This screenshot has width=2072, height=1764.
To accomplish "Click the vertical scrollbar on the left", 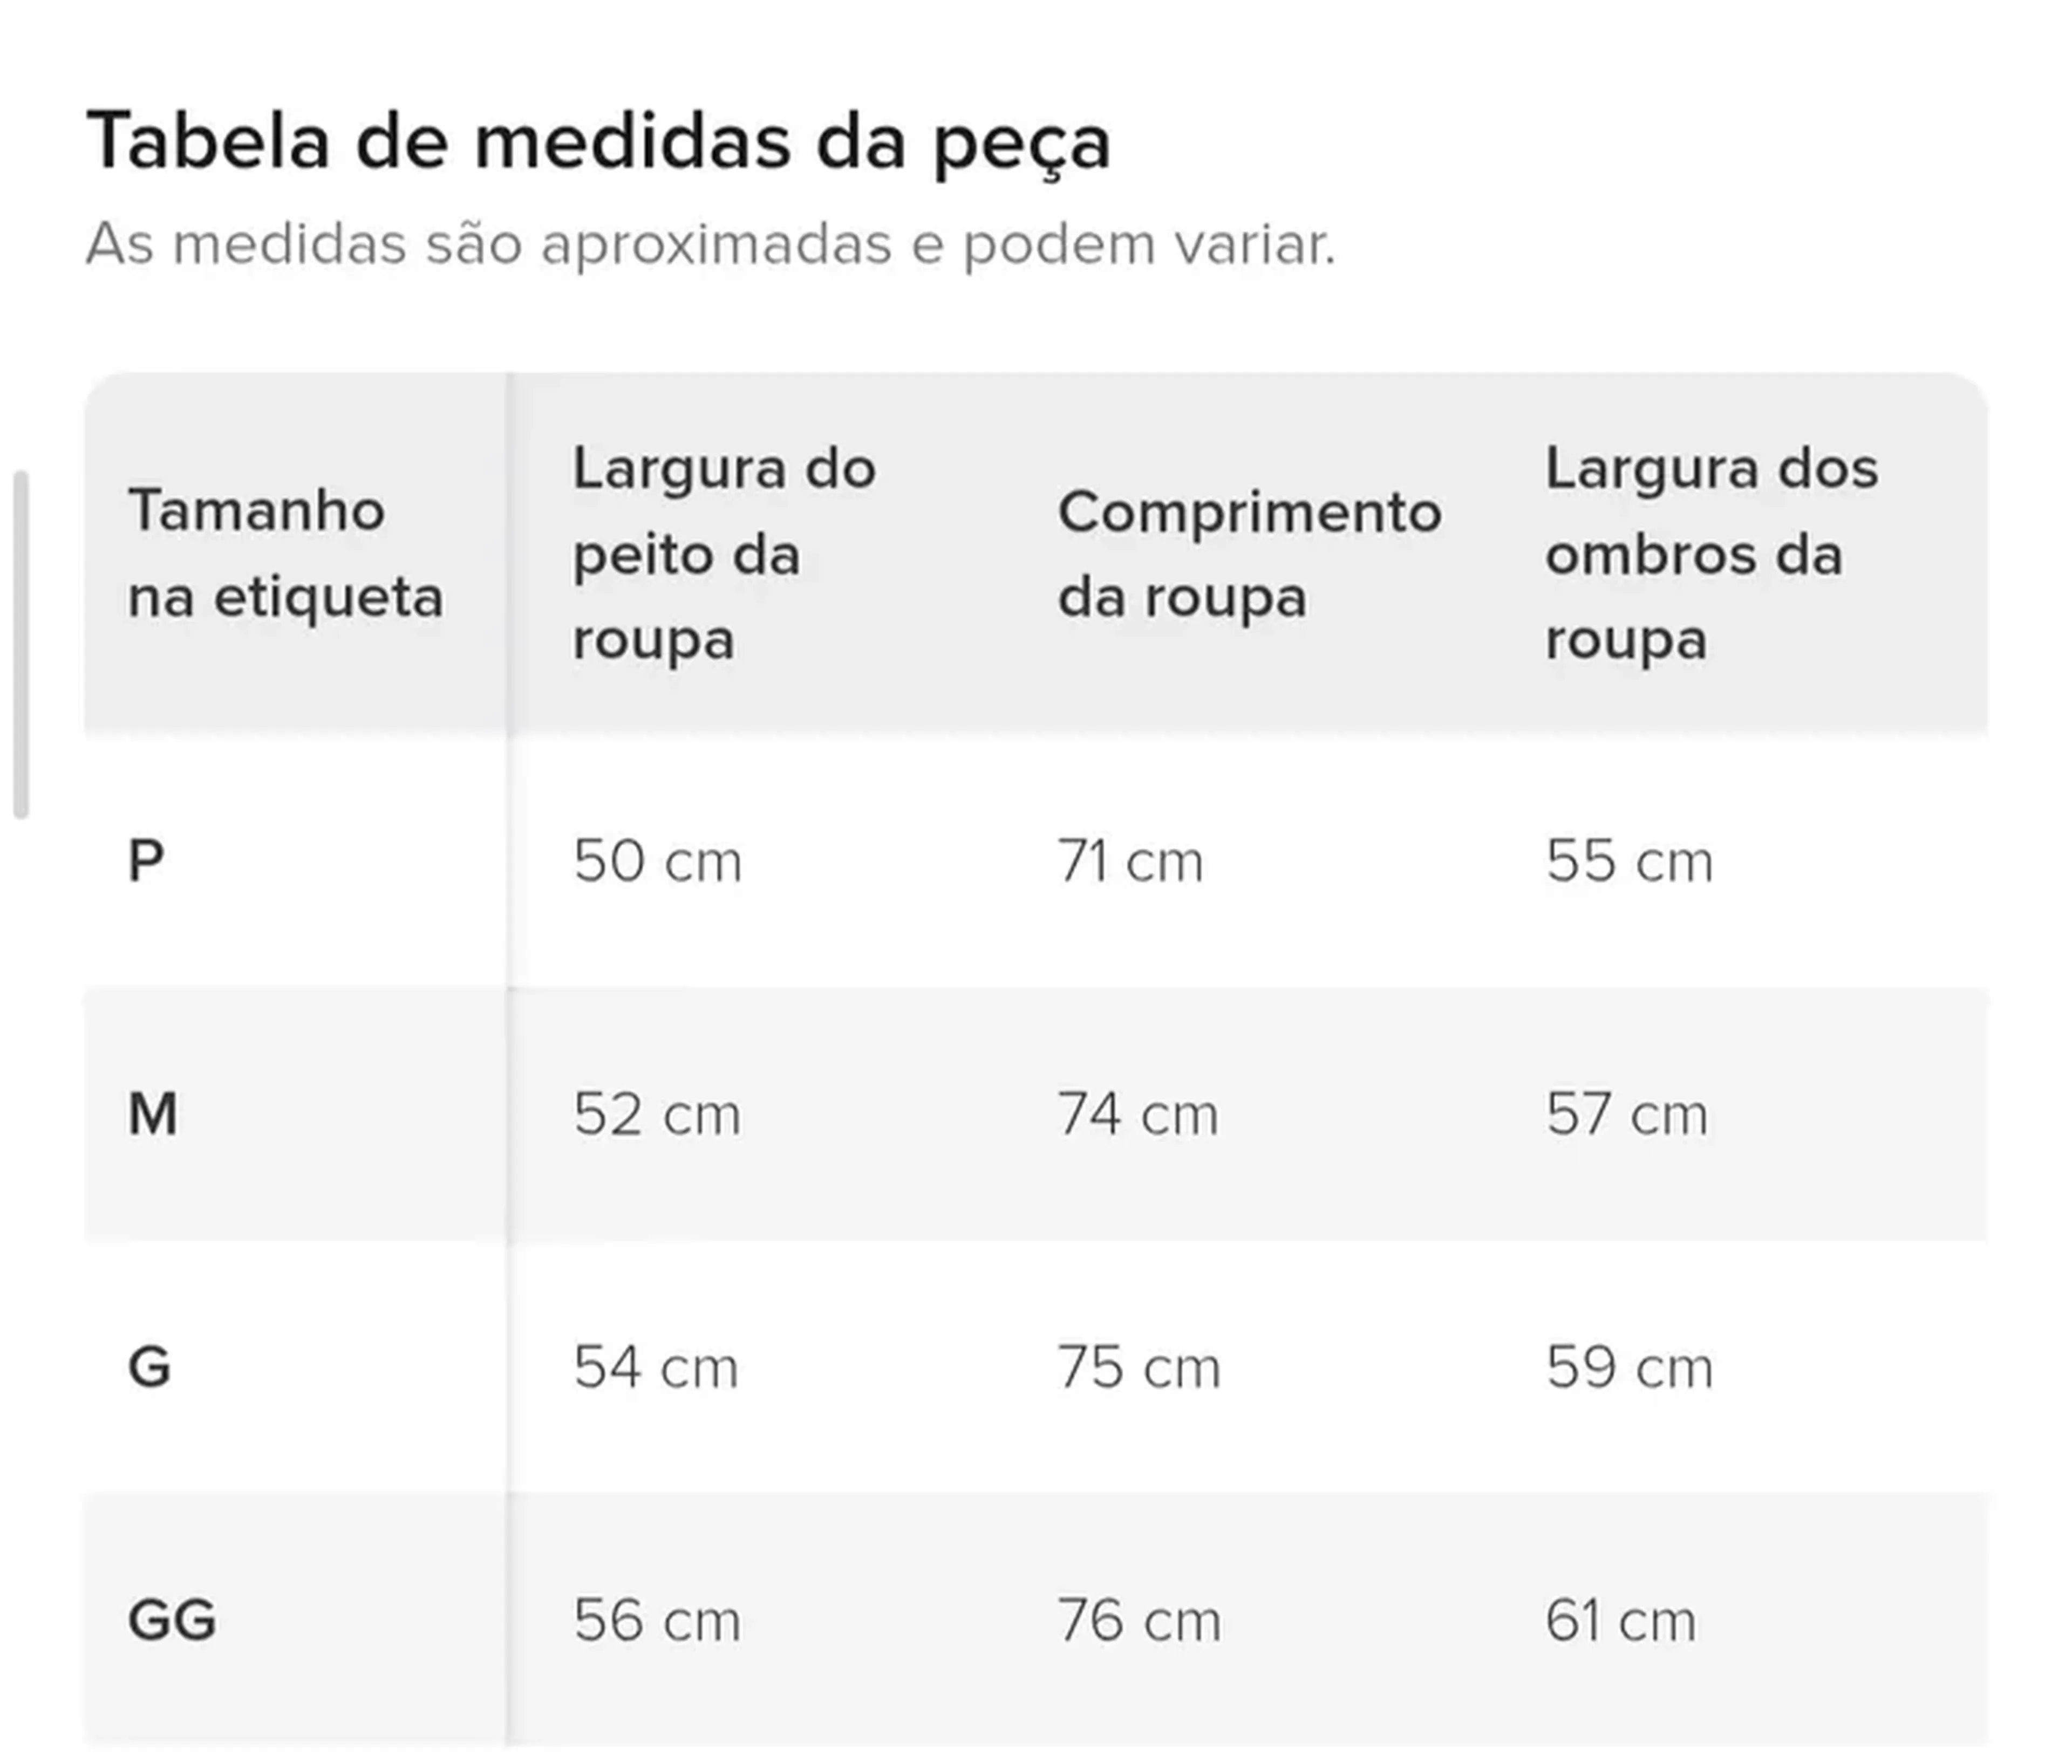I will click(x=21, y=644).
